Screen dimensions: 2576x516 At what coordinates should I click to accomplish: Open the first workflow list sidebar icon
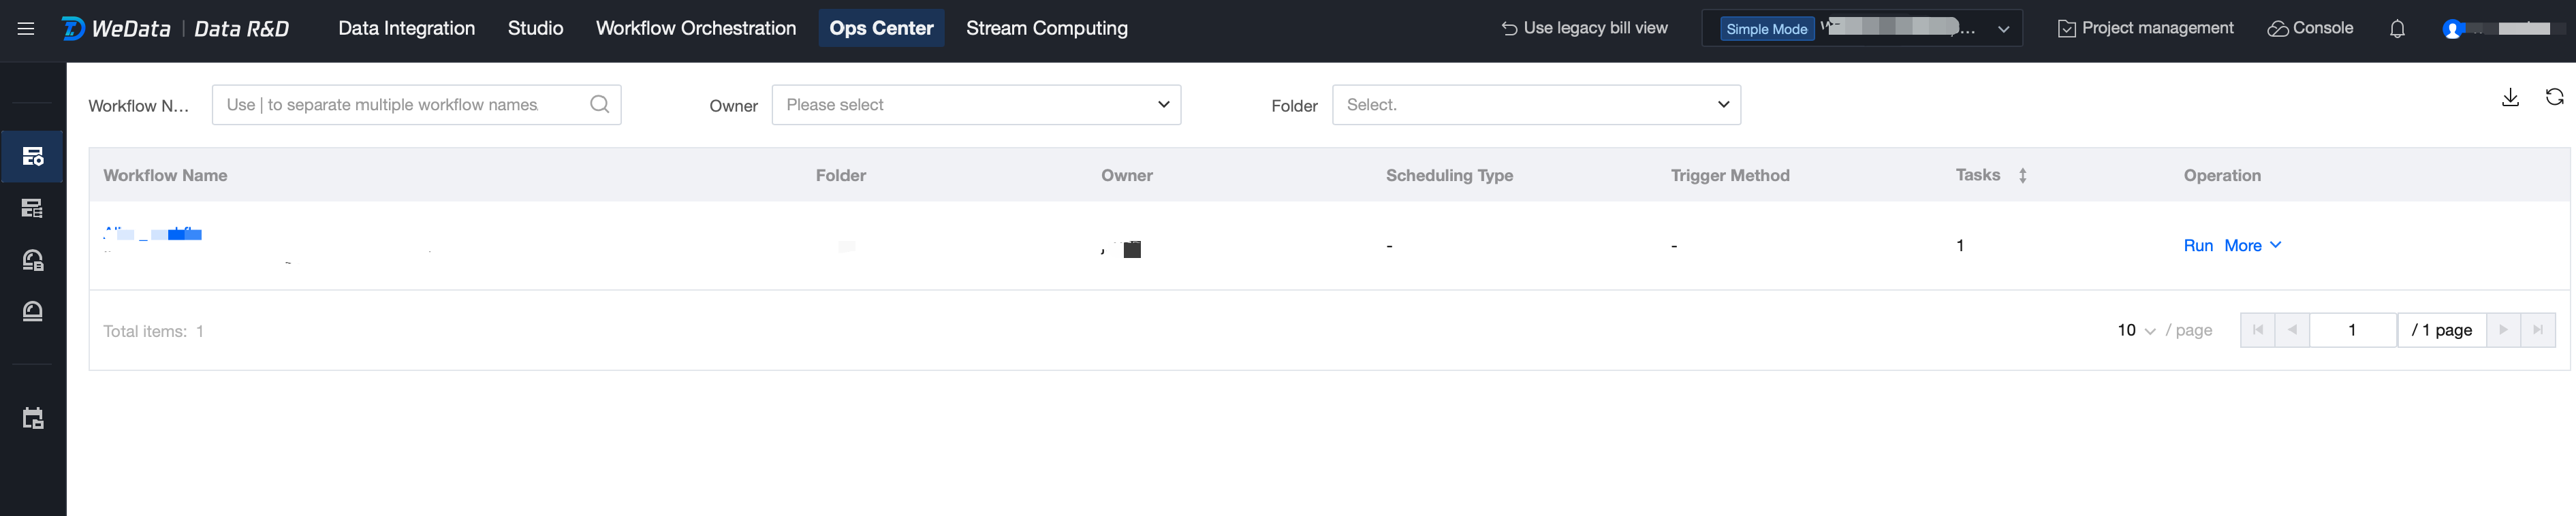[33, 156]
